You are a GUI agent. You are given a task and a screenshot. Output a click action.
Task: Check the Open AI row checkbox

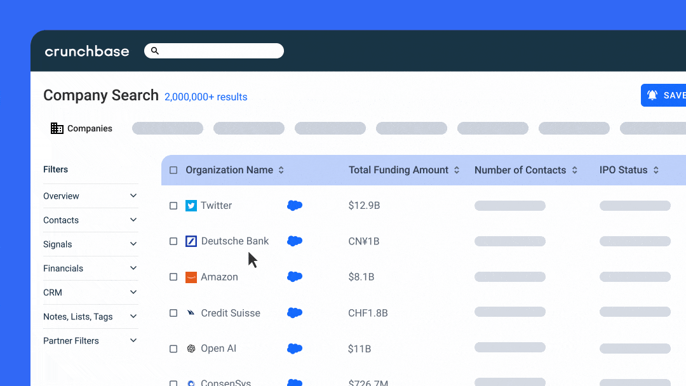(x=173, y=349)
